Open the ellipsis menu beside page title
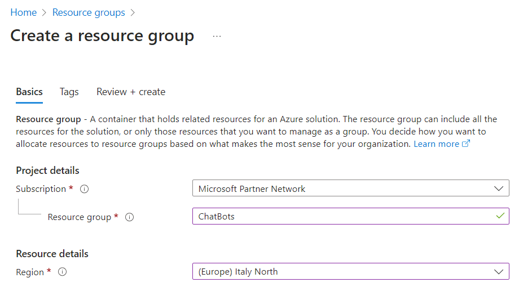The width and height of the screenshot is (519, 296). [x=217, y=36]
